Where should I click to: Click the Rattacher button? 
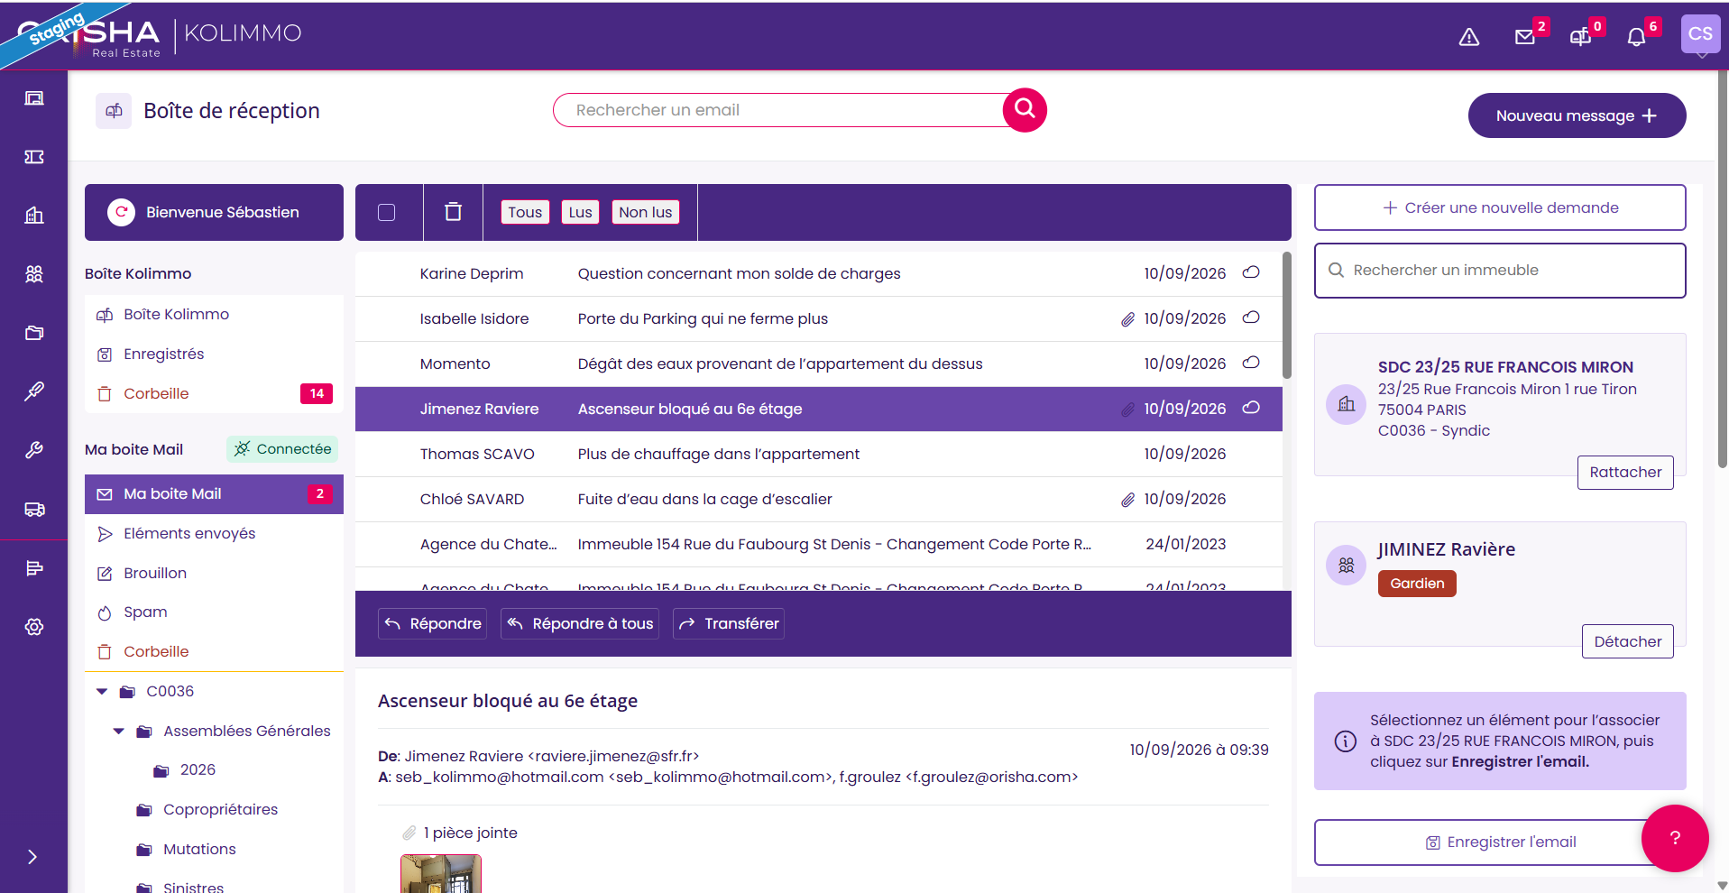coord(1625,473)
